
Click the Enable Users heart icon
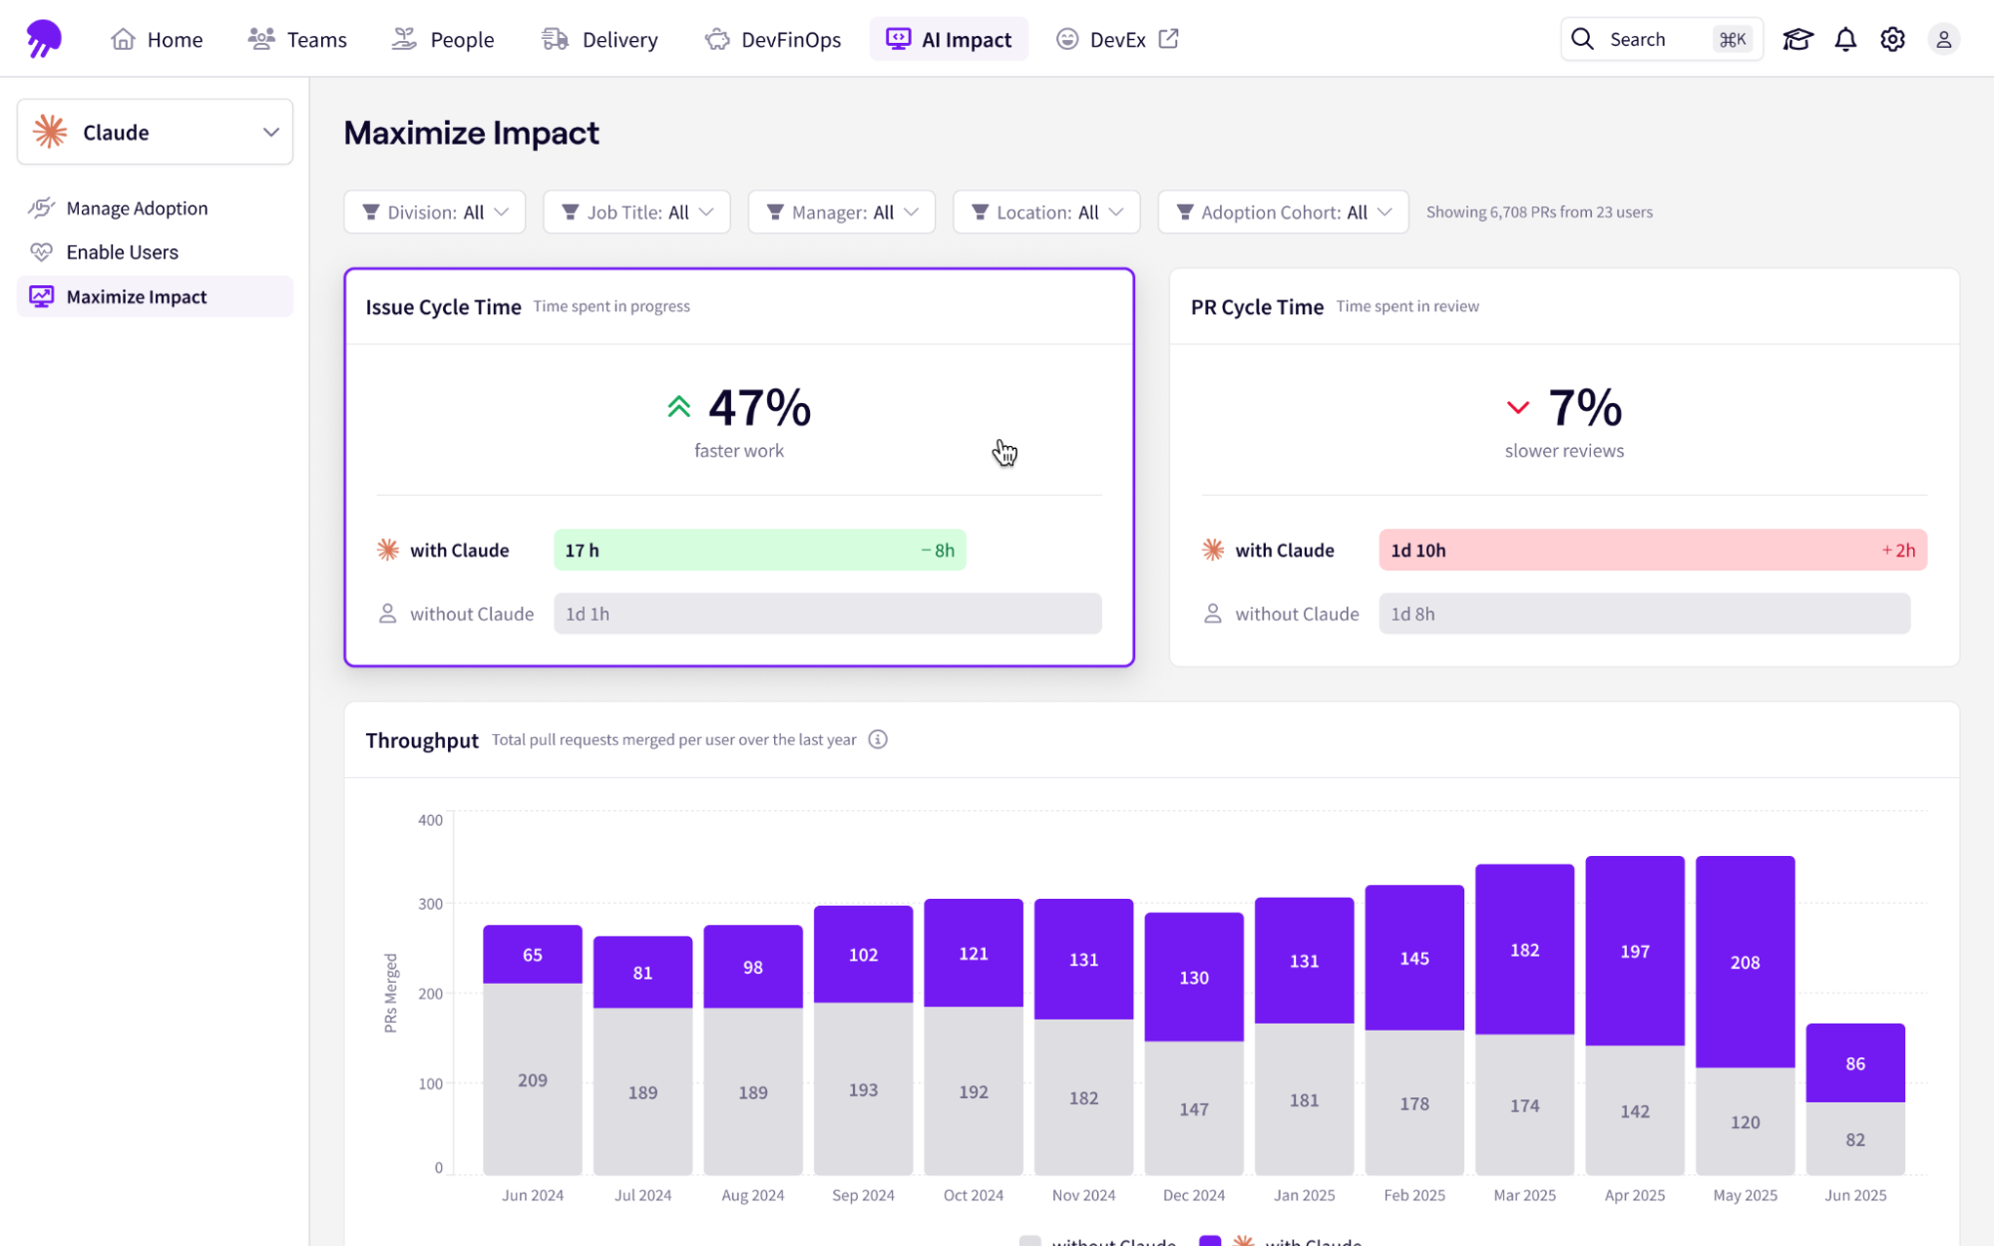(41, 252)
